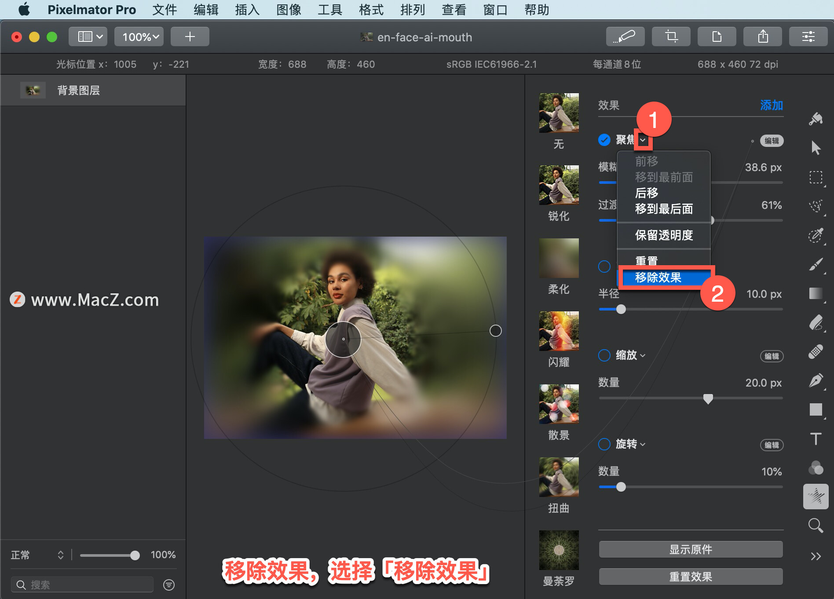Click 编辑 button for 聚焦 effect

point(772,141)
